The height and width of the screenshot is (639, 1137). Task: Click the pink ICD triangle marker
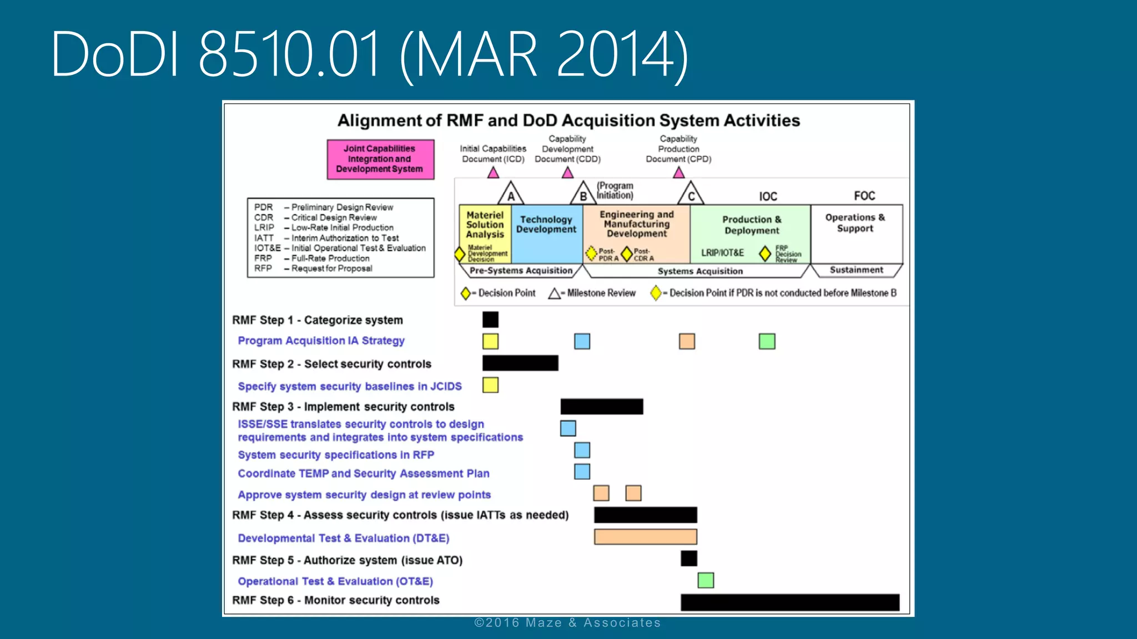pos(493,173)
